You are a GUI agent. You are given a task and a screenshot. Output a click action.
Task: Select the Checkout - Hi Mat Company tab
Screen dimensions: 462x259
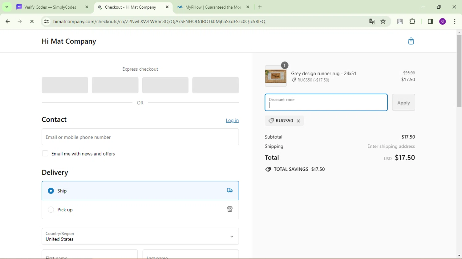click(x=130, y=7)
